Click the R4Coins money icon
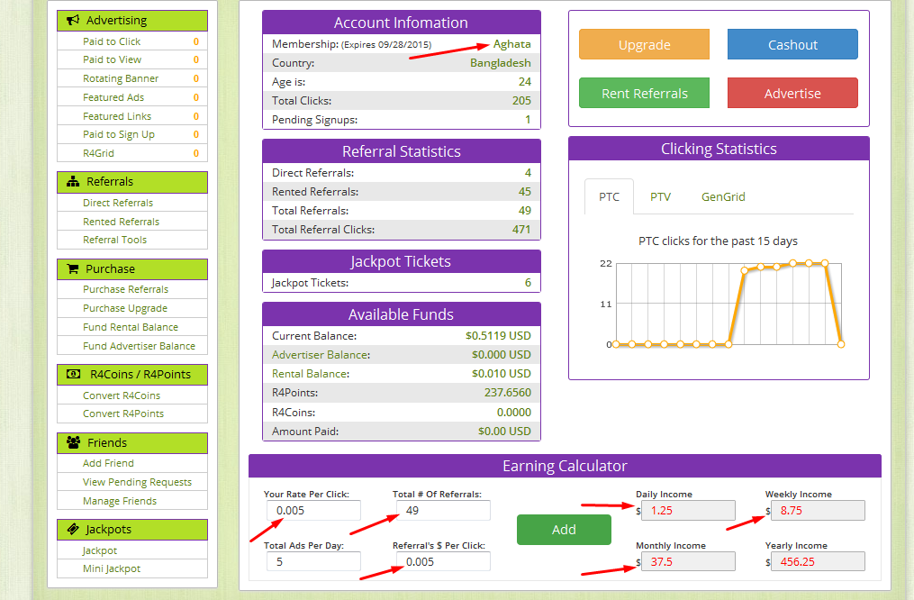914x600 pixels. click(x=74, y=374)
